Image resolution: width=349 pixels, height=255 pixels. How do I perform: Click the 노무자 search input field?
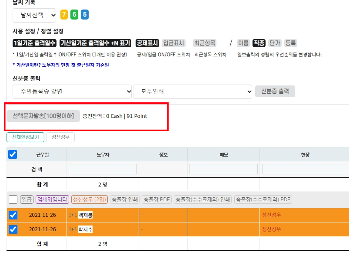click(x=103, y=169)
